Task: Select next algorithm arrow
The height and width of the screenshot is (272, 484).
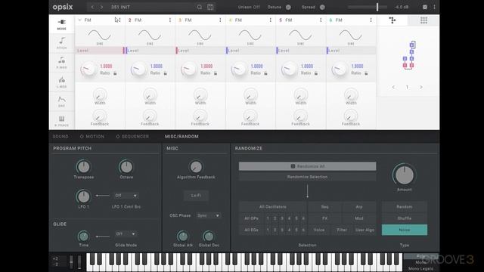Action: (x=421, y=88)
